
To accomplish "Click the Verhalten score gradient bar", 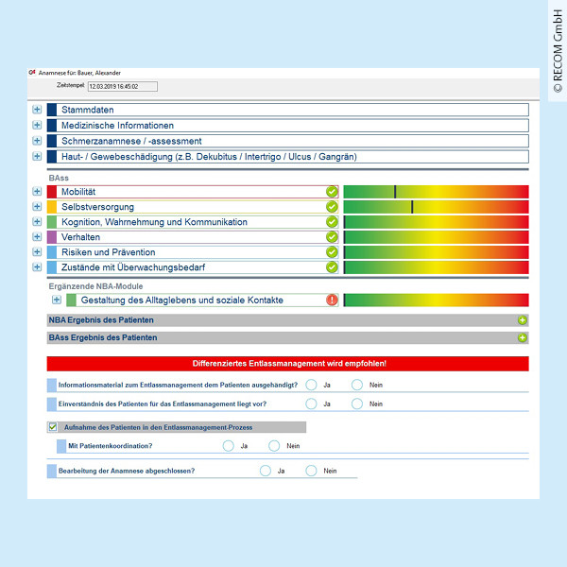I will pos(436,237).
